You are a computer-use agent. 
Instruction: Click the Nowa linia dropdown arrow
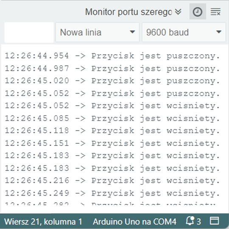pyautogui.click(x=132, y=32)
